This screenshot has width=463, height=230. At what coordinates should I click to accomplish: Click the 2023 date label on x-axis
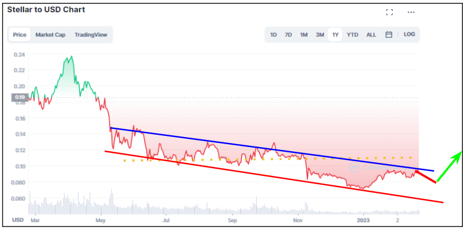(363, 220)
